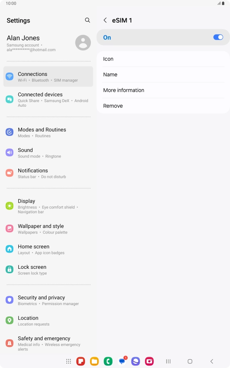Screen dimensions: 230x368
Task: Open Lock screen settings
Action: (48, 270)
